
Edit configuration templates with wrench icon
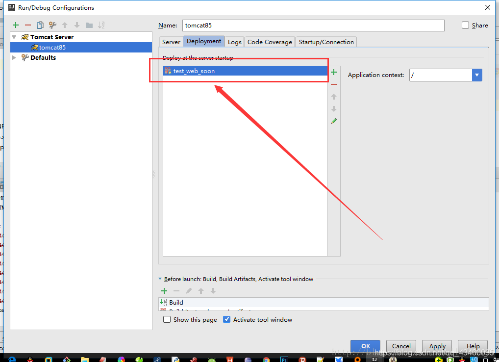point(52,25)
